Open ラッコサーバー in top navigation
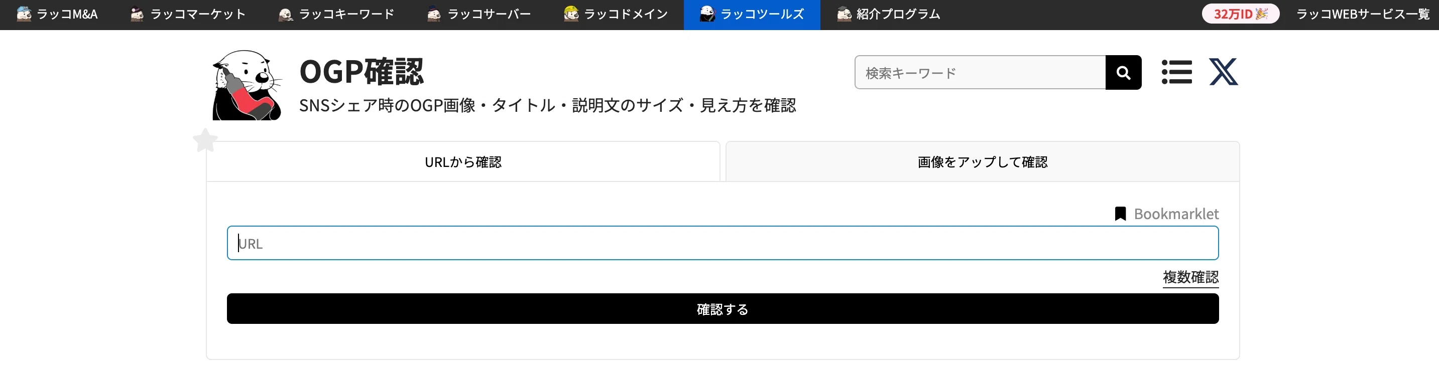This screenshot has height=370, width=1439. (478, 15)
